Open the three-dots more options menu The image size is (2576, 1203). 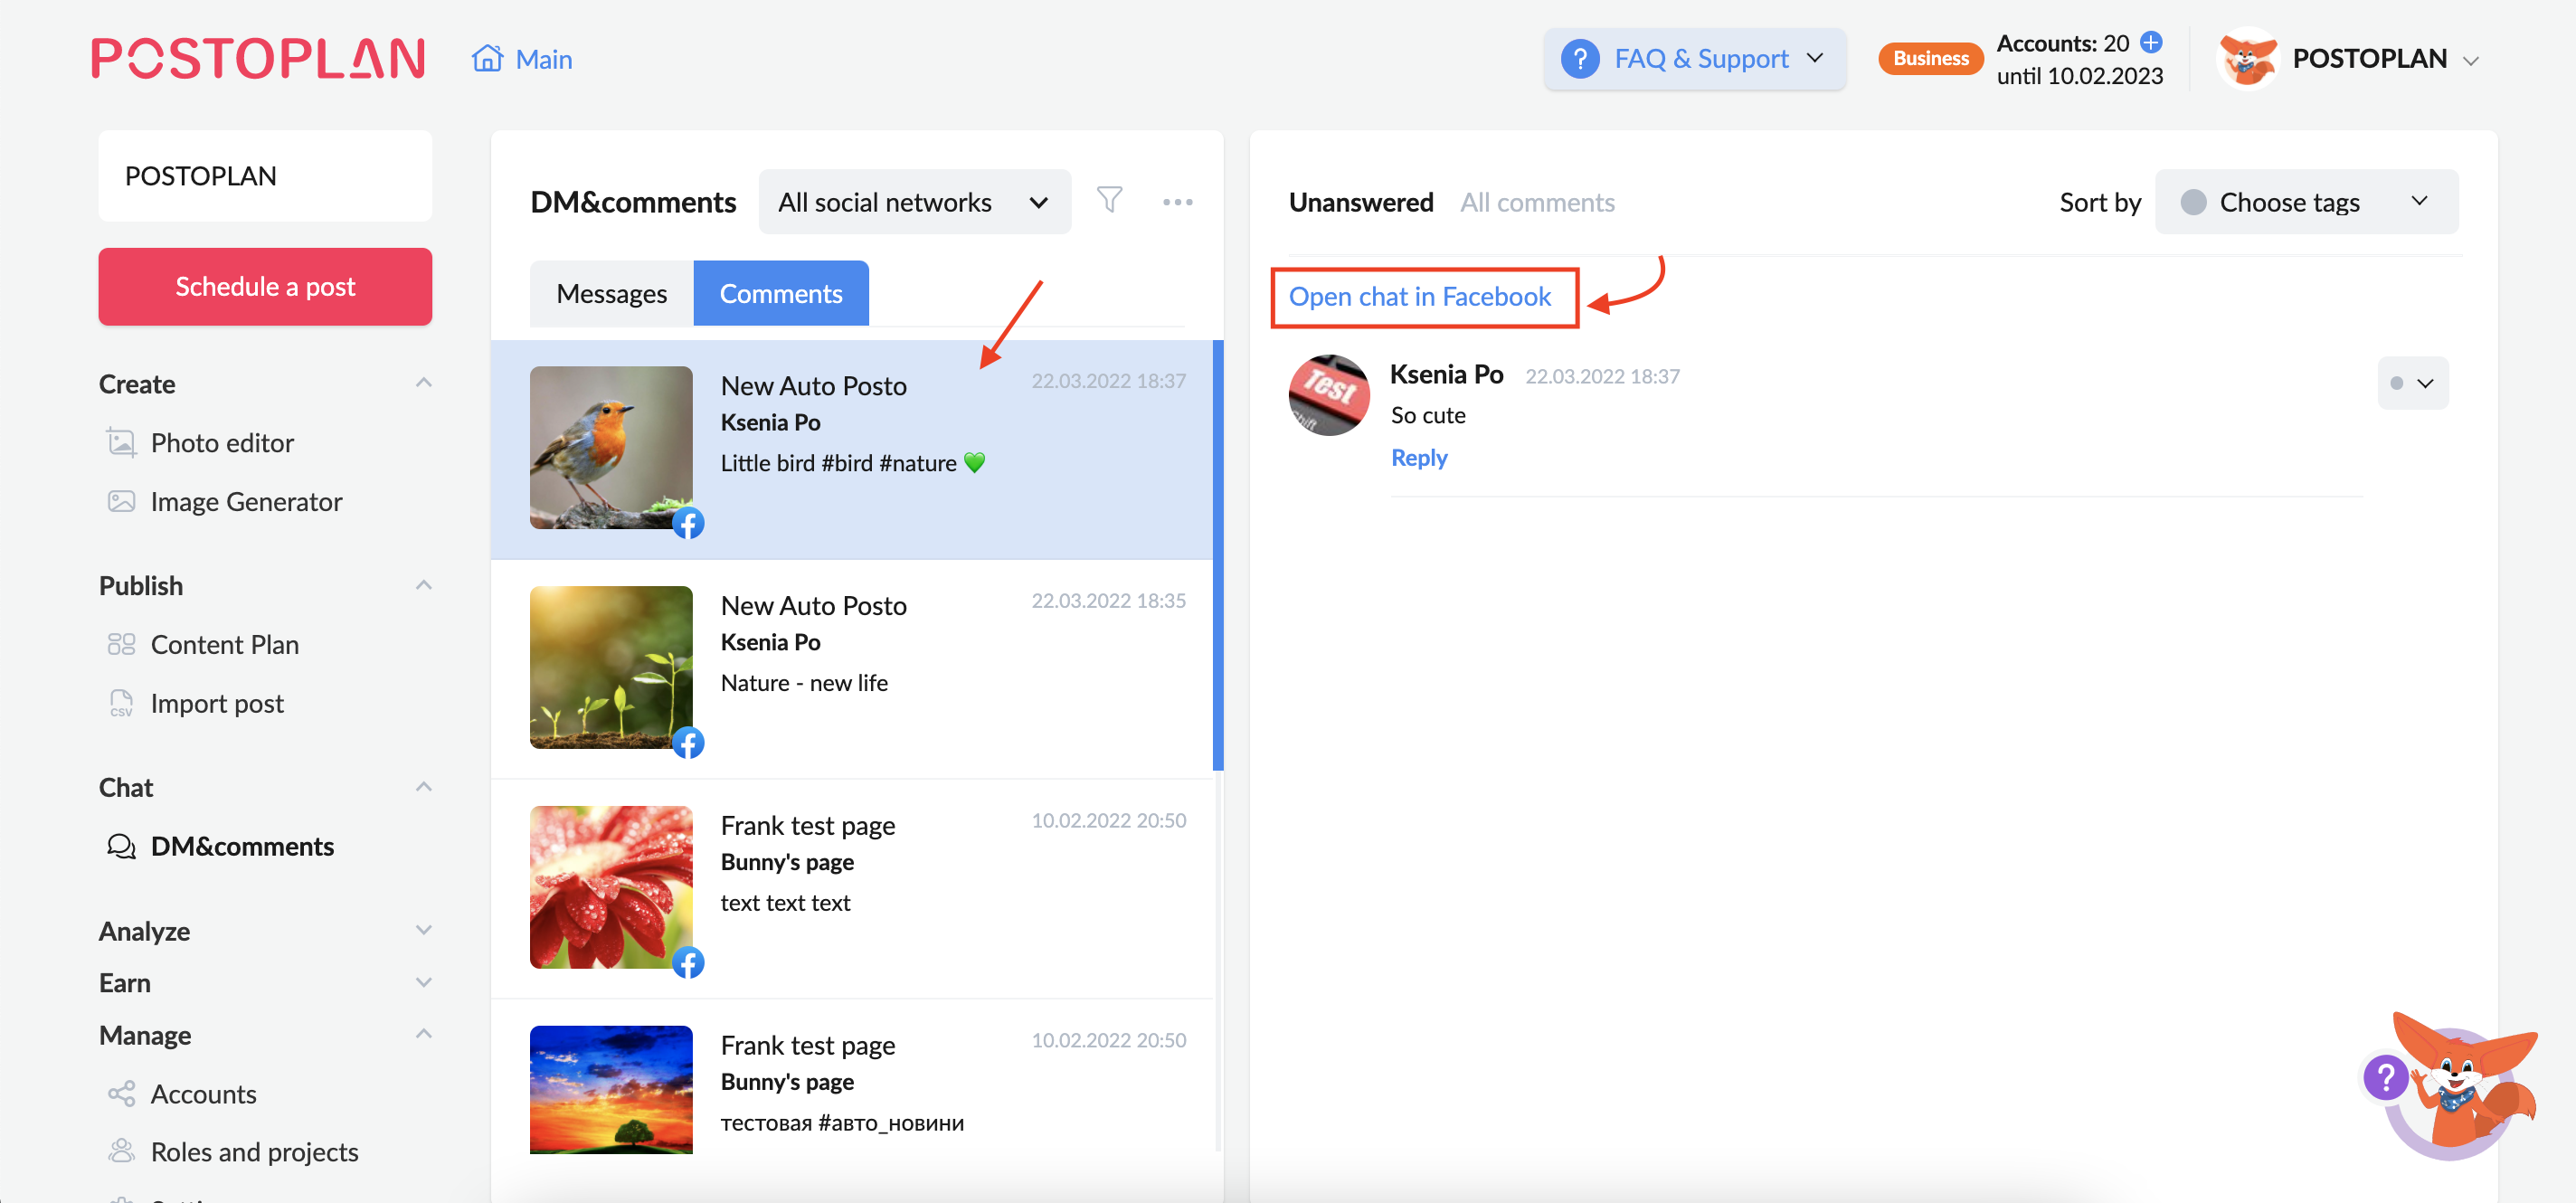(1177, 202)
